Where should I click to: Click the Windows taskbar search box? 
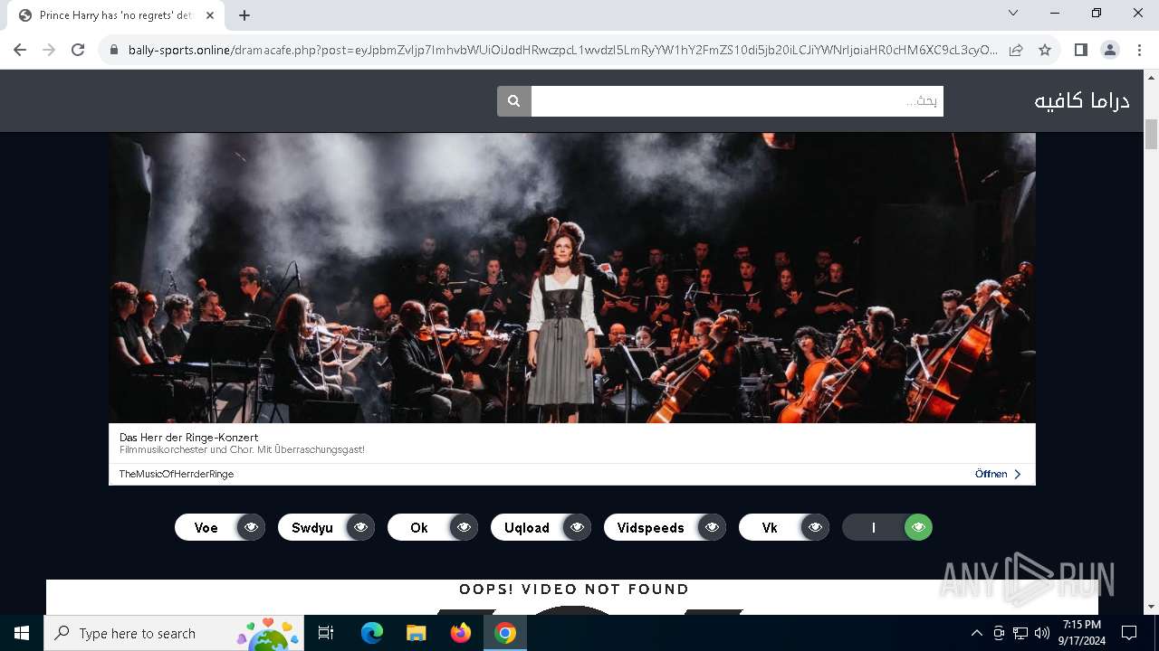click(x=176, y=633)
